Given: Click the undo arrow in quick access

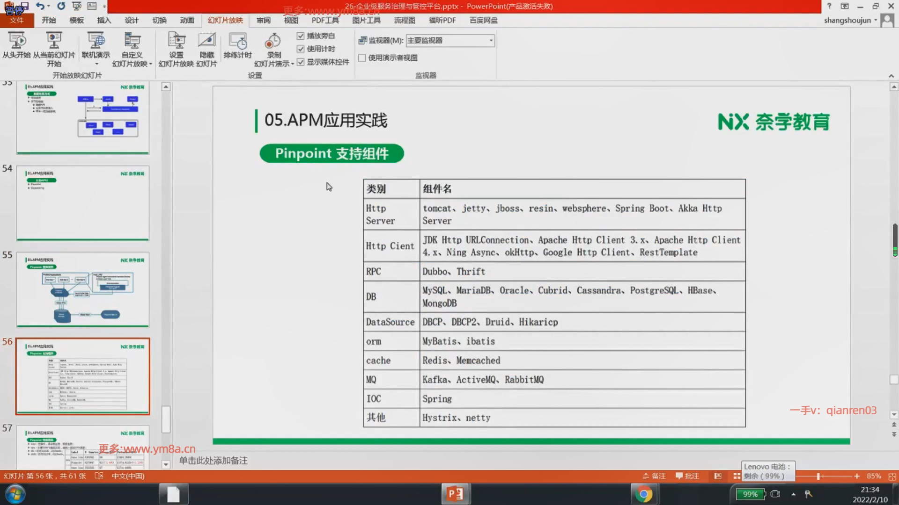Looking at the screenshot, I should pyautogui.click(x=40, y=6).
